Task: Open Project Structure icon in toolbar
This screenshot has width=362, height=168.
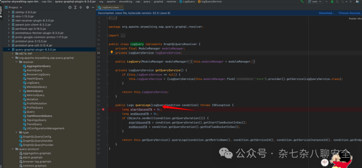Action: point(358,2)
